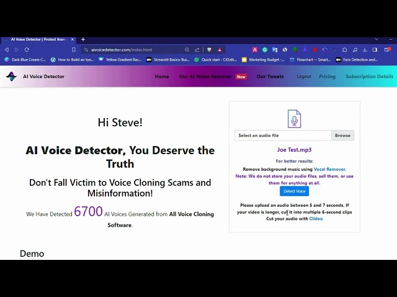397x297 pixels.
Task: Open Our Tweets navigation item
Action: point(270,77)
